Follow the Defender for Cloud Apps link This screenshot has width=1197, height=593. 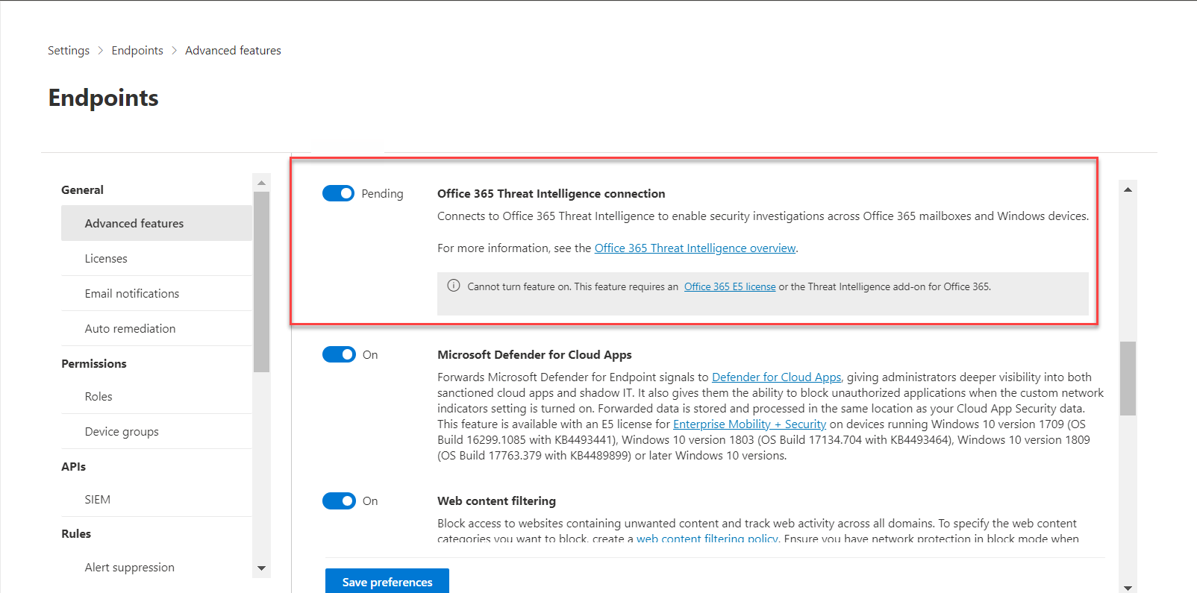pos(776,377)
